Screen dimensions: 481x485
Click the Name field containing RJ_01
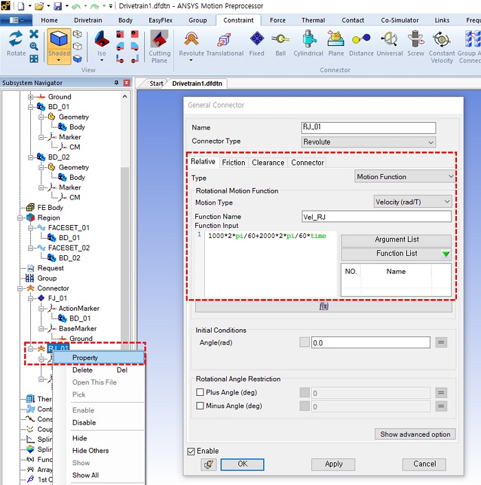point(368,128)
